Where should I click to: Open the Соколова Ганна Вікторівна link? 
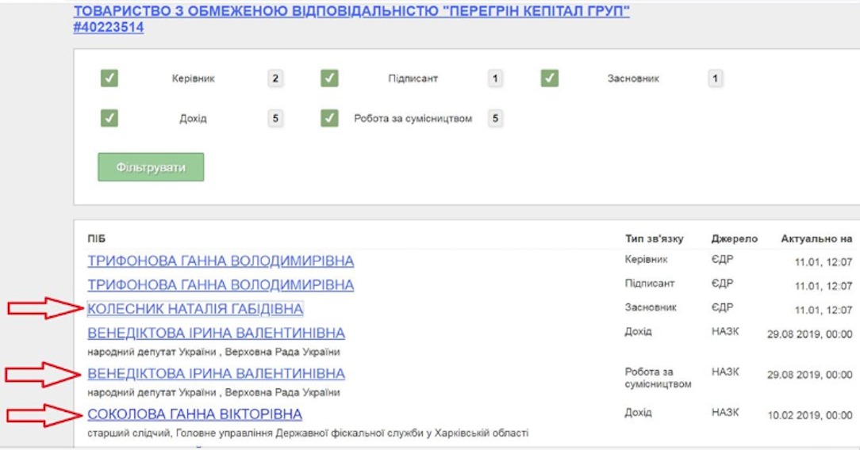tap(194, 414)
